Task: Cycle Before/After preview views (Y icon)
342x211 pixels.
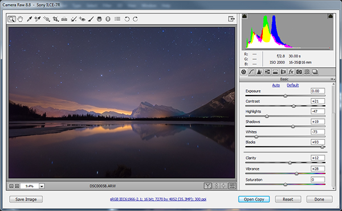Action: (x=207, y=185)
